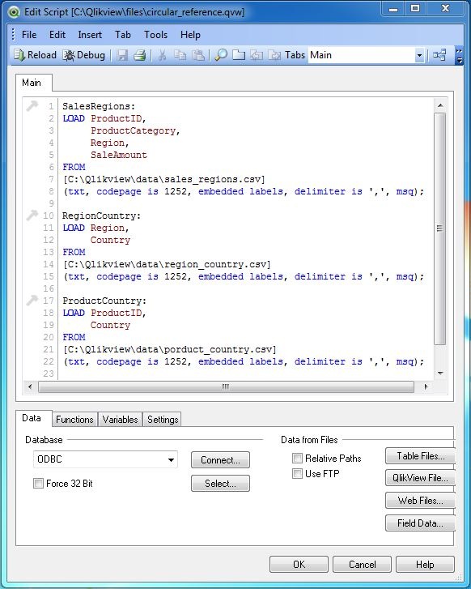Click the Save floppy disk icon
The width and height of the screenshot is (471, 589).
pos(122,55)
